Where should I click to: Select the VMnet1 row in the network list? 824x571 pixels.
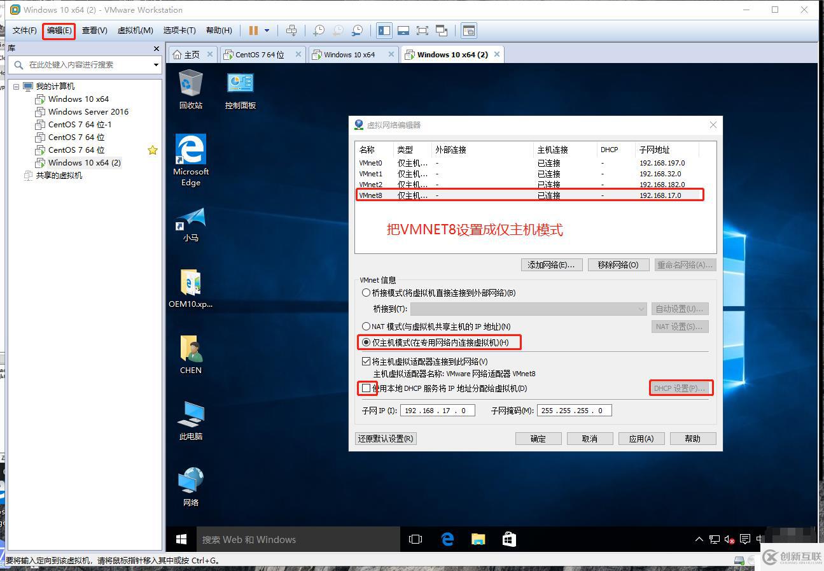pos(529,174)
